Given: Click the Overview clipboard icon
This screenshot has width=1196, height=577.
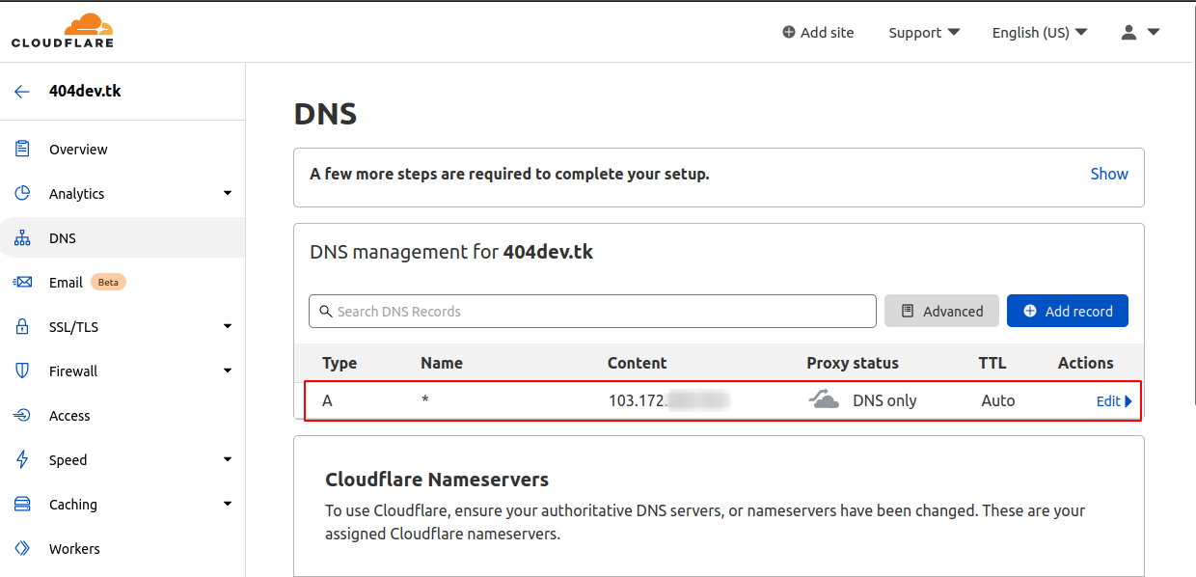Looking at the screenshot, I should click(x=22, y=149).
